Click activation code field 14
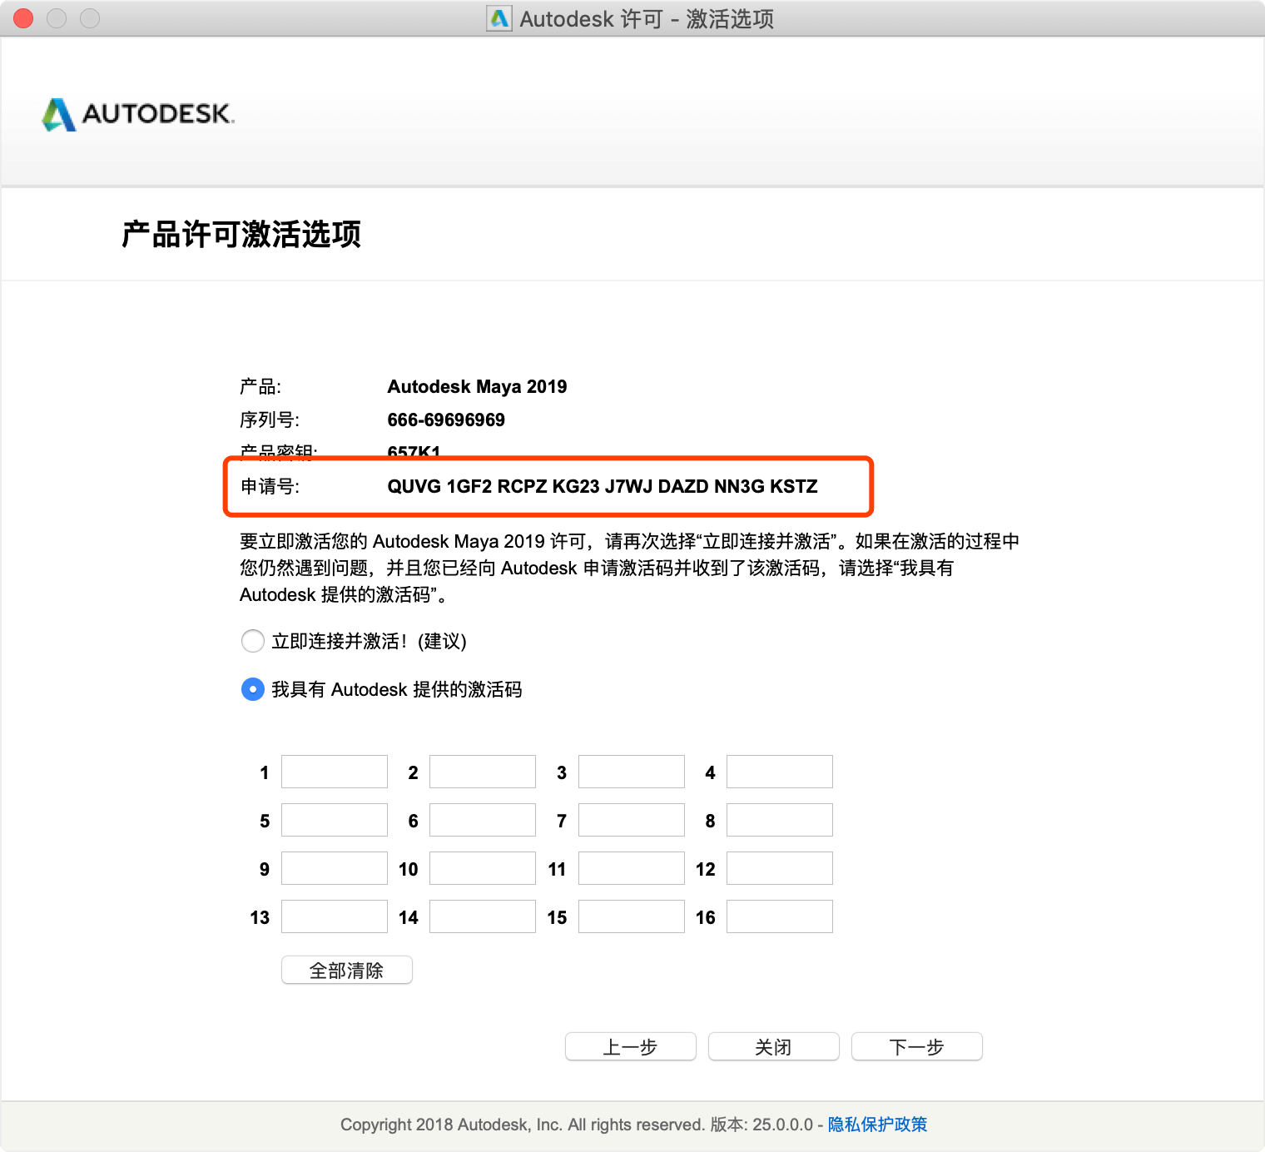Viewport: 1265px width, 1152px height. 483,916
